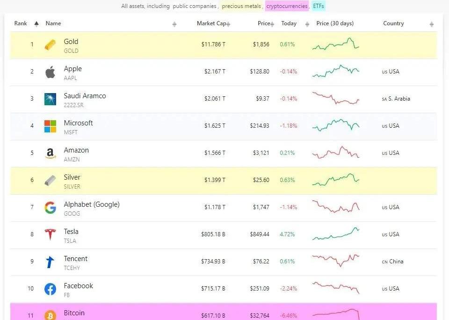The width and height of the screenshot is (449, 320).
Task: Open the Saudi Aramco logo
Action: (x=50, y=99)
